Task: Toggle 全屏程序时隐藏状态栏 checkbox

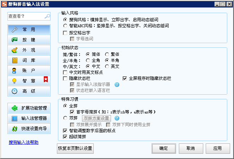Action: tap(125, 78)
